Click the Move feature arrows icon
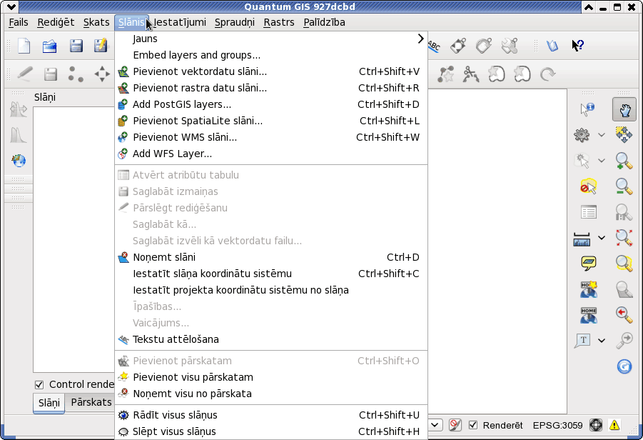Screen dimensions: 643x440 tap(102, 74)
